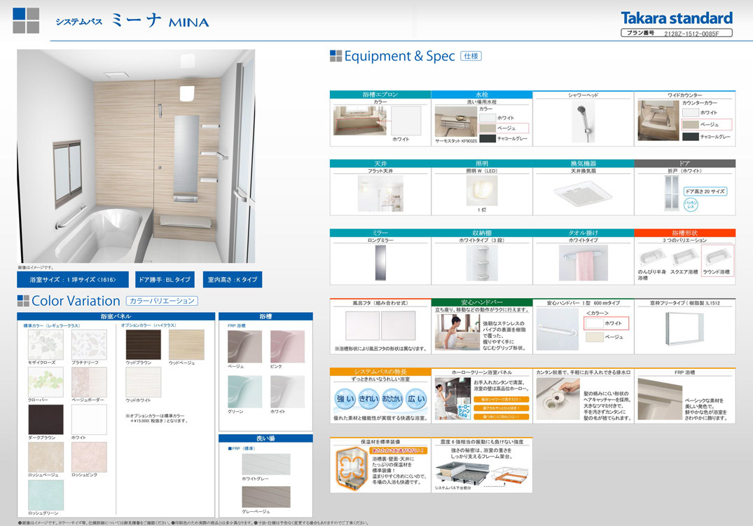The image size is (753, 526).
Task: Click the square icon beside Color Variation
Action: click(23, 301)
